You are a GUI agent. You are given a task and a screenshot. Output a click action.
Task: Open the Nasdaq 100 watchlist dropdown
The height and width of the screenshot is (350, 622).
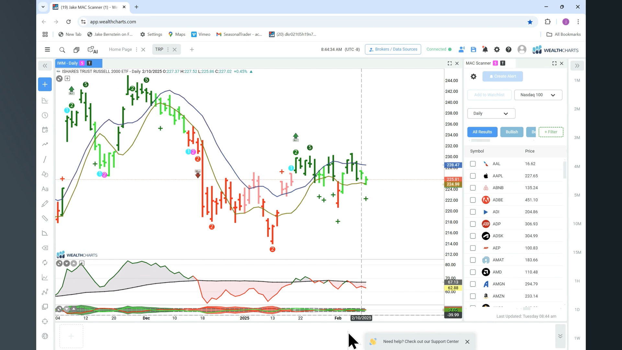tap(538, 95)
